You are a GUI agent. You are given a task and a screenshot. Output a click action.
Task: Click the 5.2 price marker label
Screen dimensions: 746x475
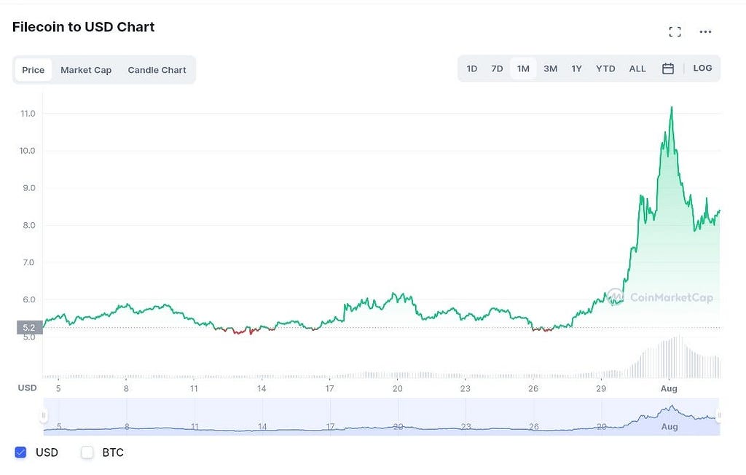click(x=29, y=327)
